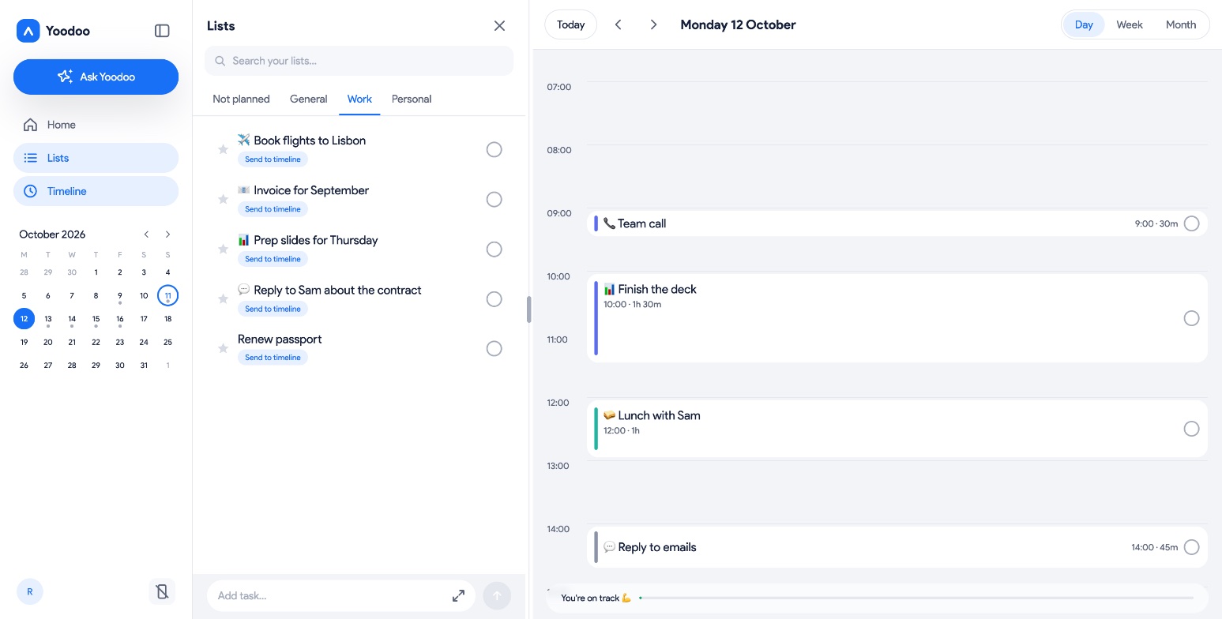Mark Lunch with Sam as done

(1191, 429)
